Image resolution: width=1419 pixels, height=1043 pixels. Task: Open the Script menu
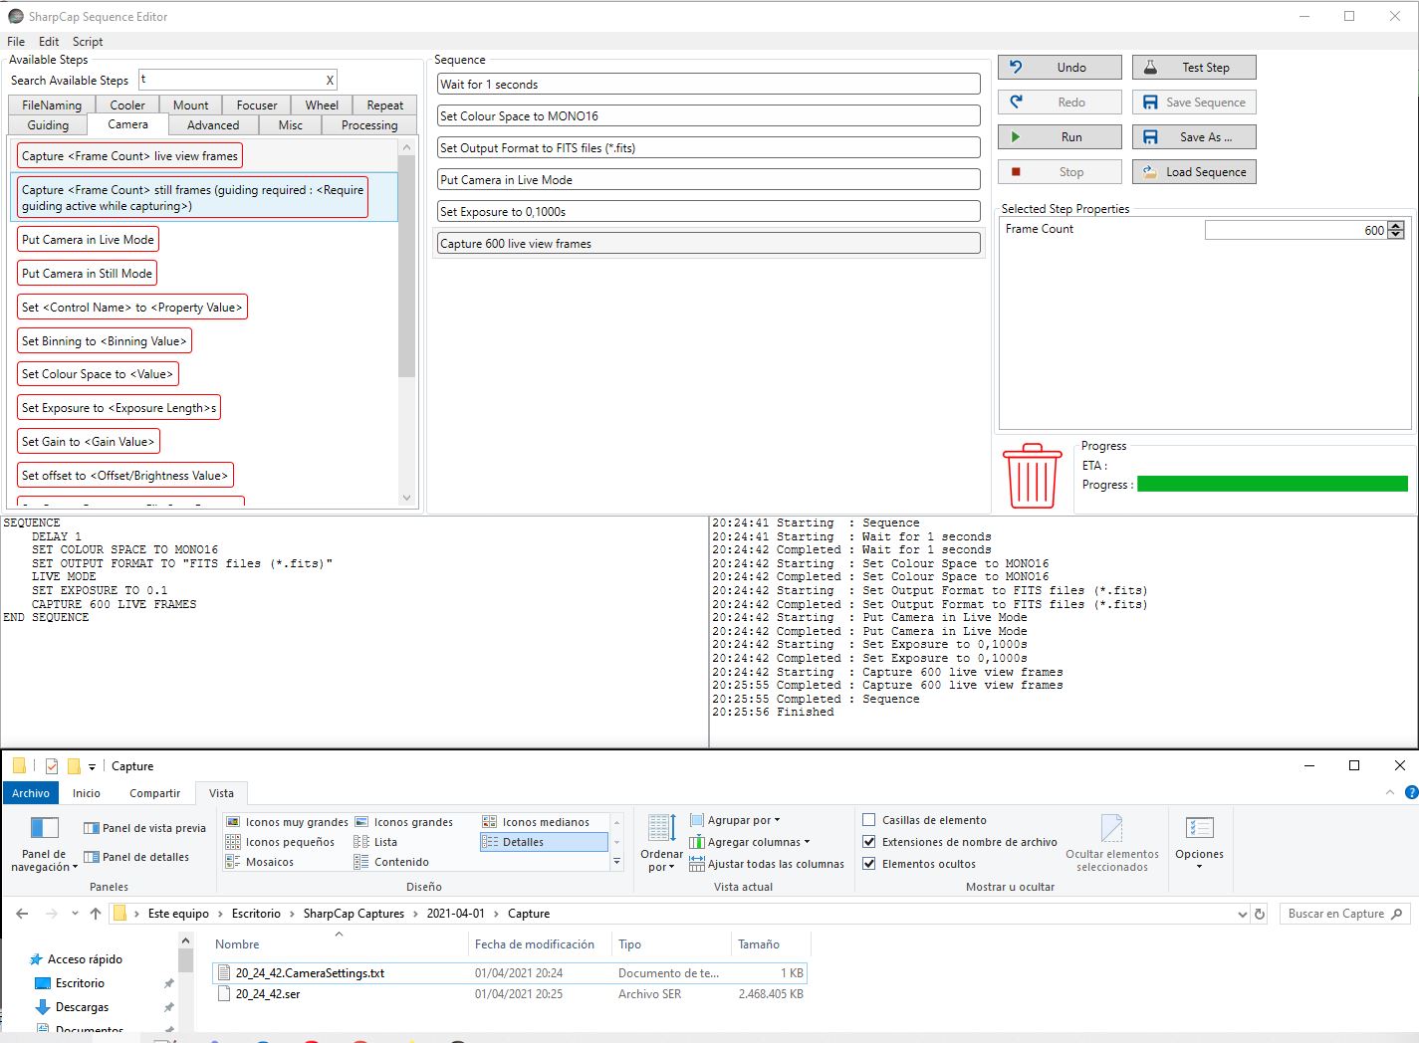click(x=88, y=42)
